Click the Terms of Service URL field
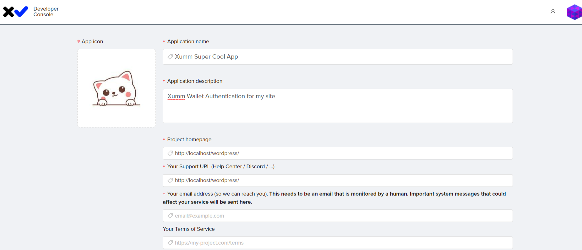Viewport: 582px width, 250px height. tap(338, 243)
